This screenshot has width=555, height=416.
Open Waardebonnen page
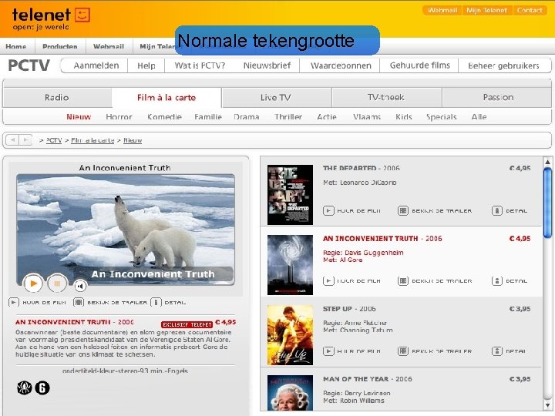tap(341, 65)
